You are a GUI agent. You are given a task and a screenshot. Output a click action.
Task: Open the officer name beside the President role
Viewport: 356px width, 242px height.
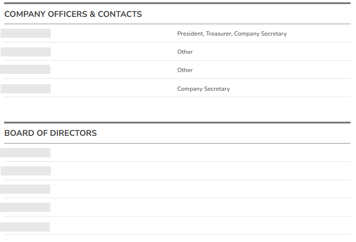[x=26, y=33]
